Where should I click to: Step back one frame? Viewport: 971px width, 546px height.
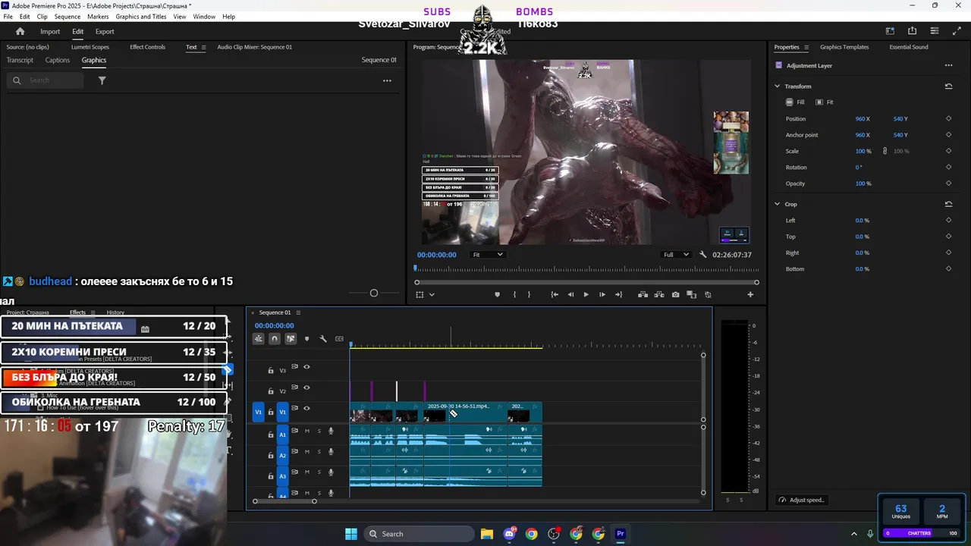[570, 294]
